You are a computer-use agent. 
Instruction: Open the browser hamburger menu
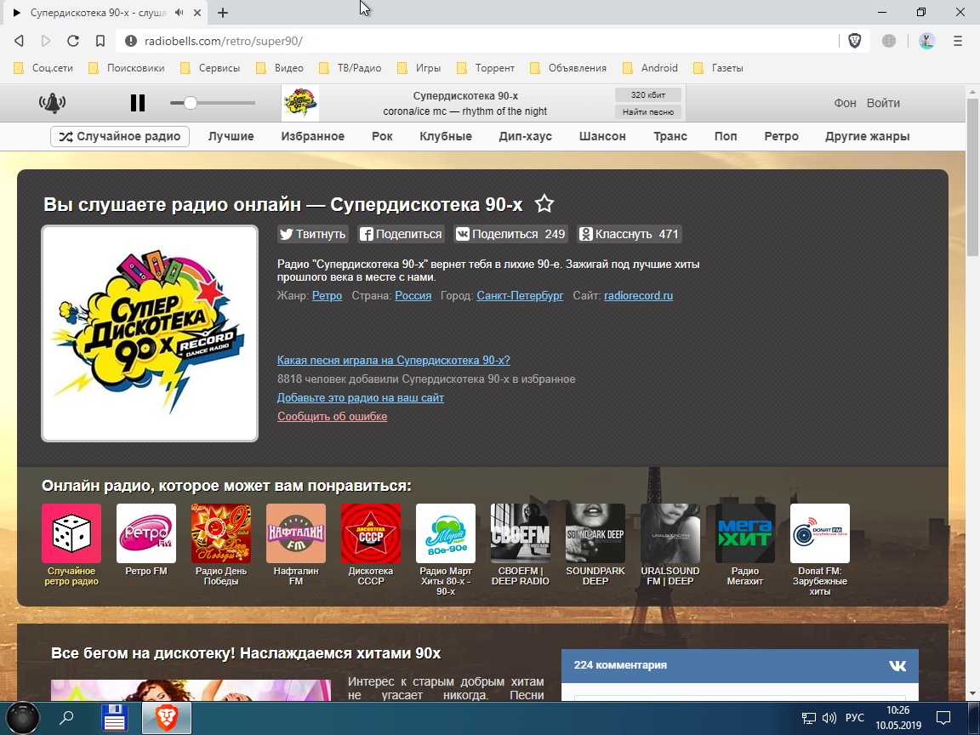tap(958, 41)
